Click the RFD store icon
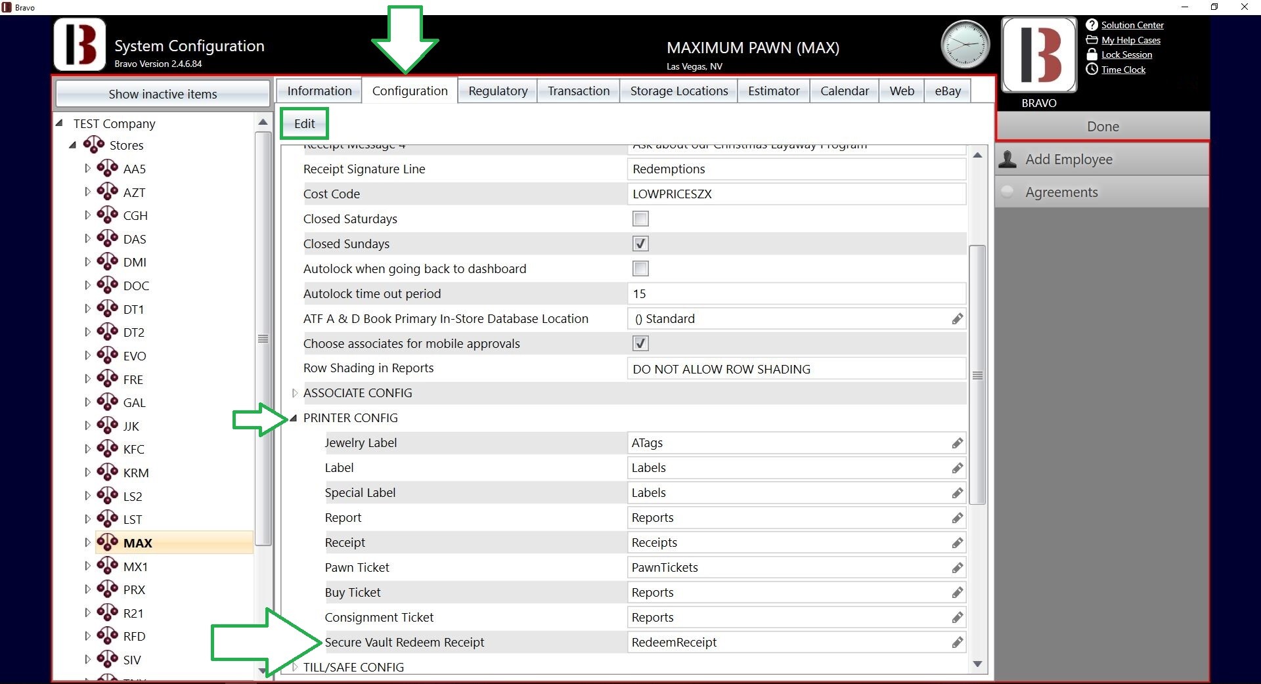The image size is (1261, 684). click(108, 635)
